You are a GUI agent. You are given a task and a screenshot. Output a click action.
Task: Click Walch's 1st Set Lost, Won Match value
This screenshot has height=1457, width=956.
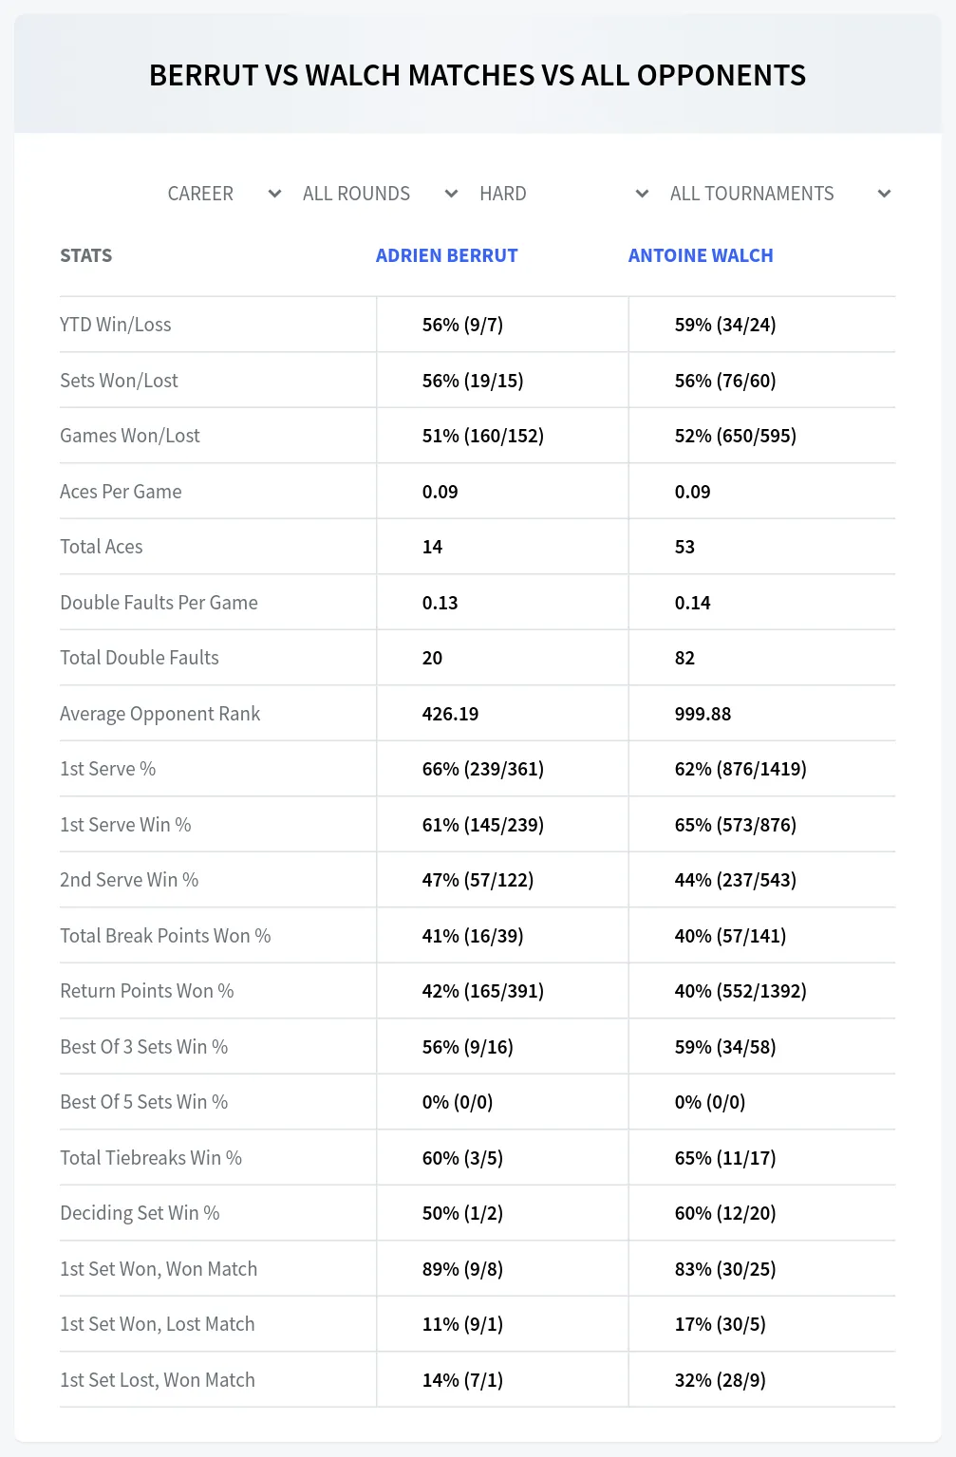pos(721,1380)
